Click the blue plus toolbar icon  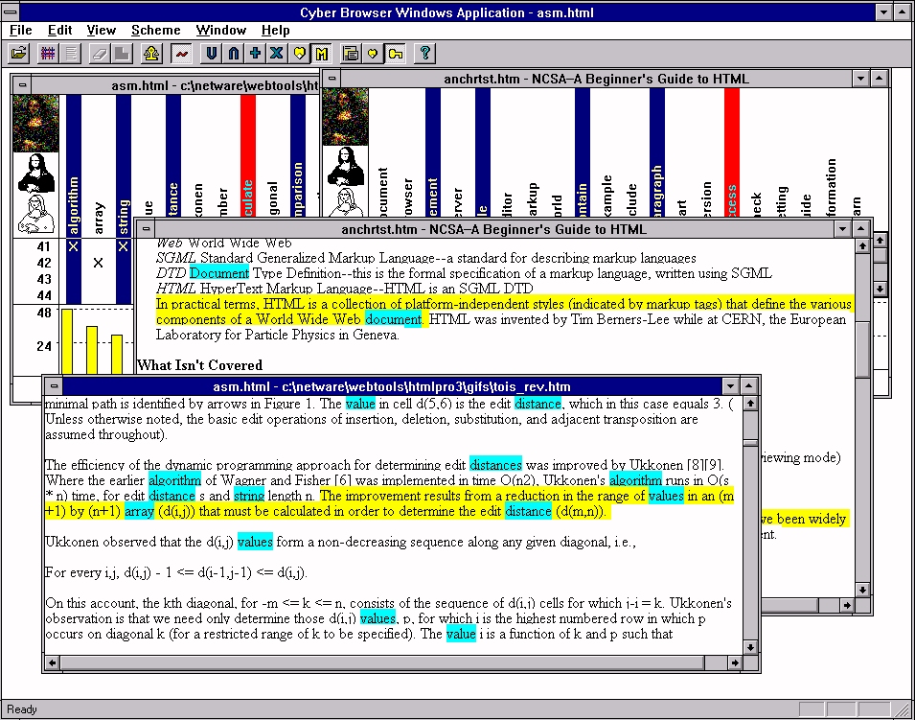click(x=255, y=53)
